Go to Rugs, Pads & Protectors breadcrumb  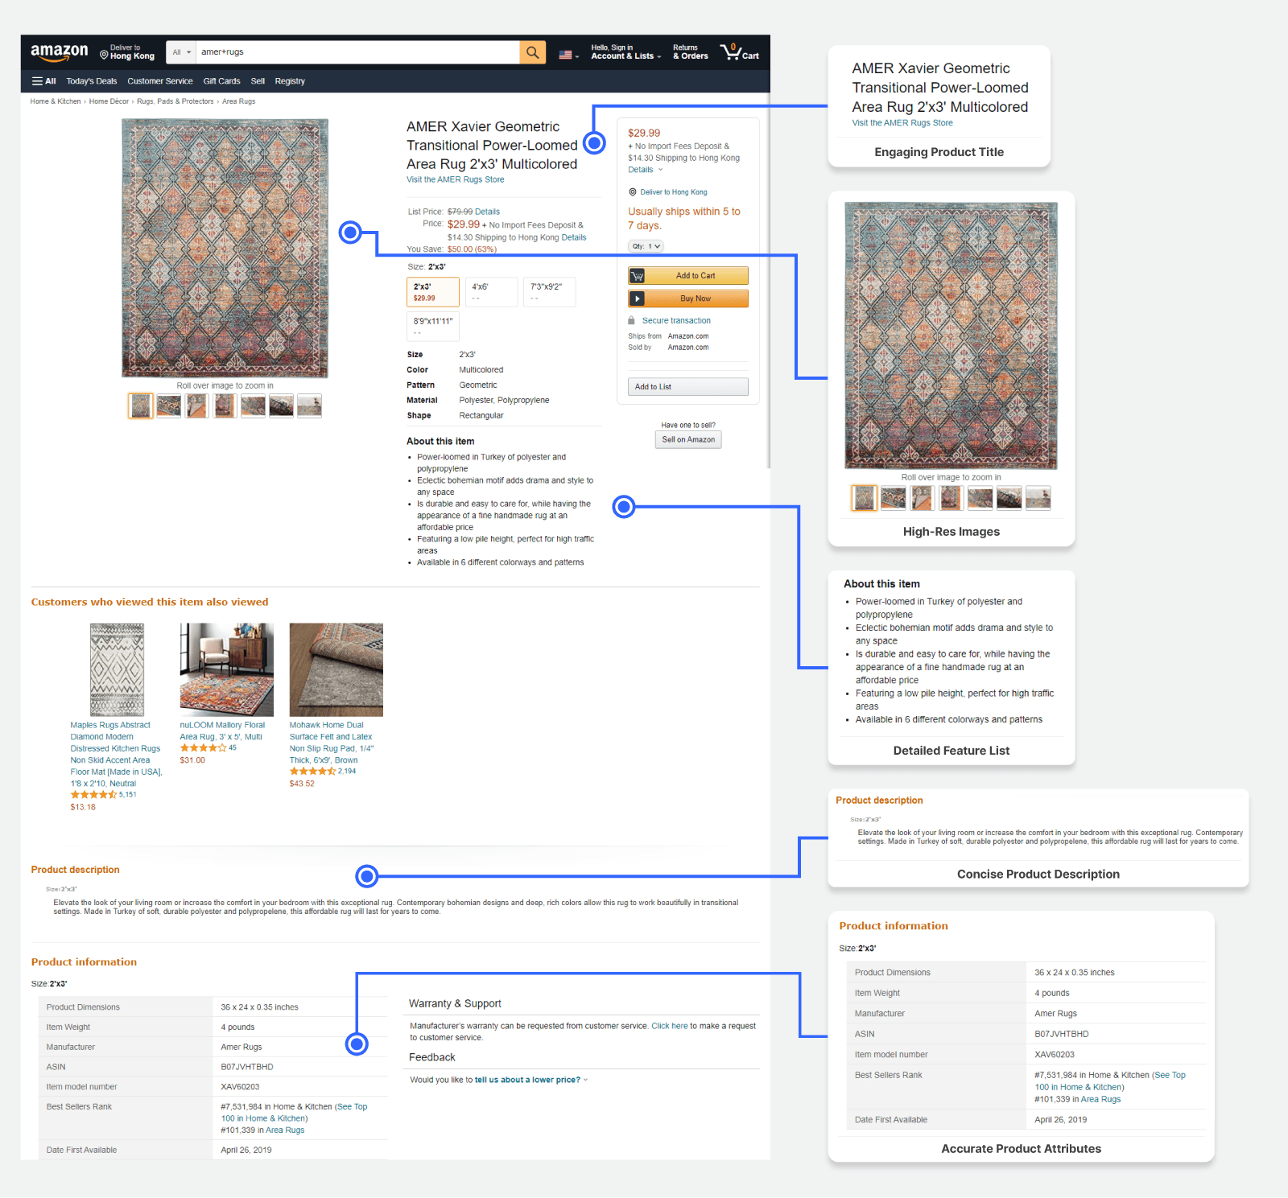pos(175,101)
